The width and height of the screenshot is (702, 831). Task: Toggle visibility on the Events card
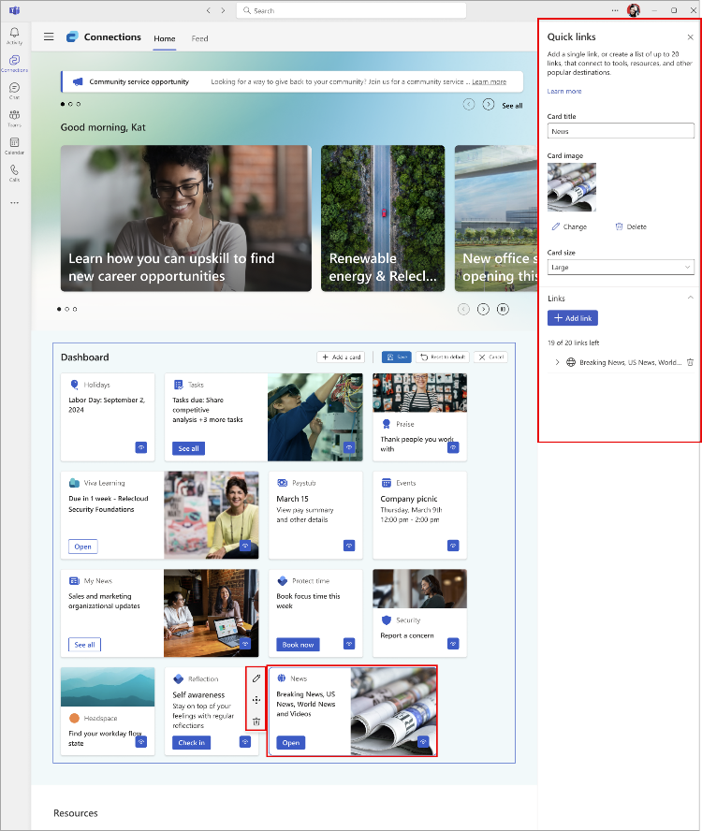(453, 546)
